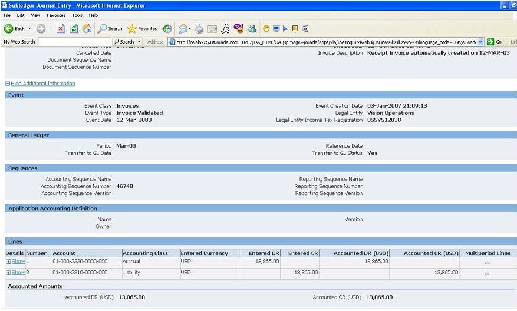Open dropdown next to My Web Search button
This screenshot has height=311, width=517.
point(139,42)
